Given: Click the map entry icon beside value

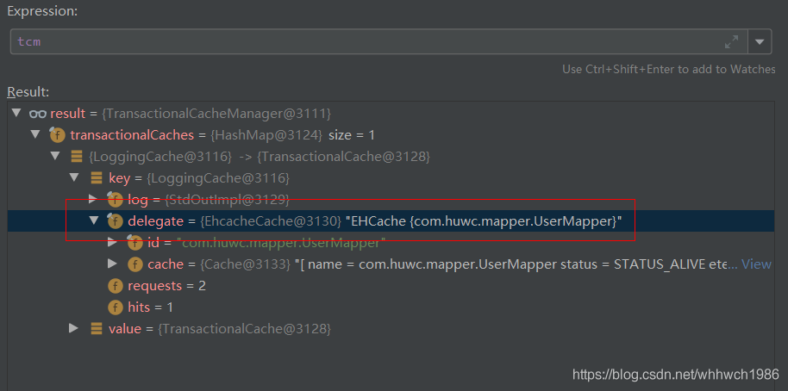Looking at the screenshot, I should click(x=97, y=329).
